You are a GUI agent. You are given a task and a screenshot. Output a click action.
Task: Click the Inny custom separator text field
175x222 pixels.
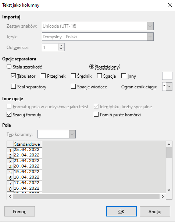(167, 76)
